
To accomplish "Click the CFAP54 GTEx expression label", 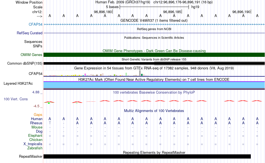I will coord(35,74).
